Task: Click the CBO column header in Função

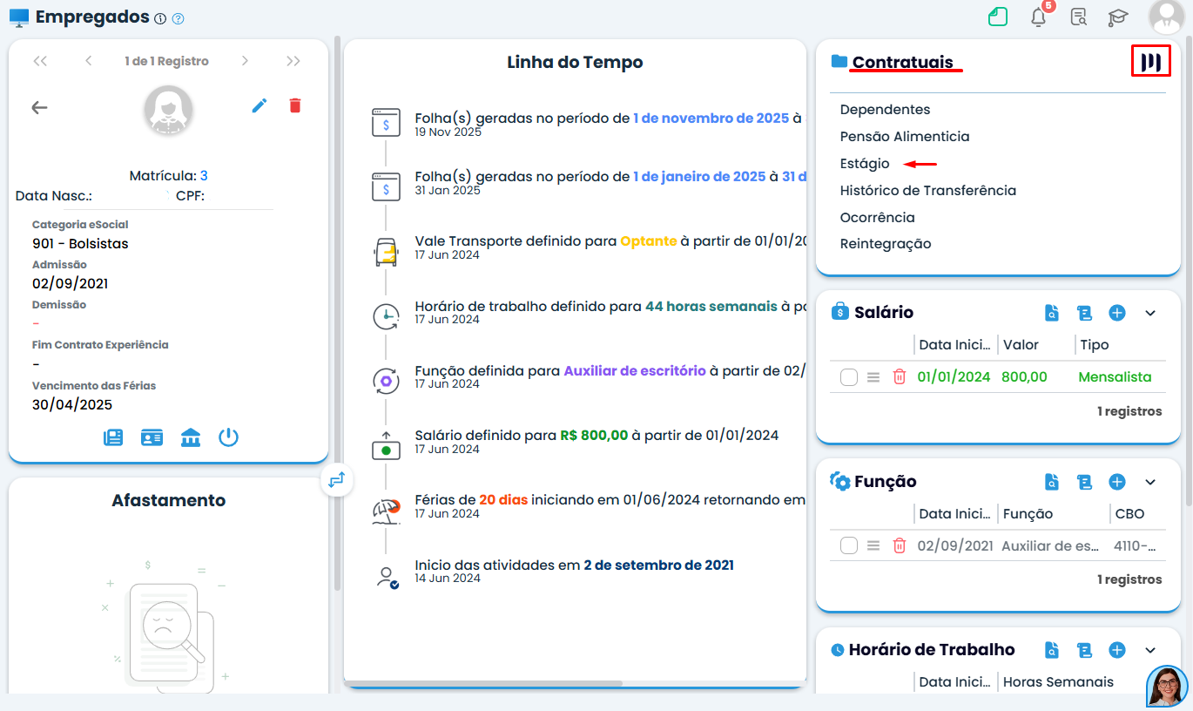Action: pyautogui.click(x=1129, y=514)
